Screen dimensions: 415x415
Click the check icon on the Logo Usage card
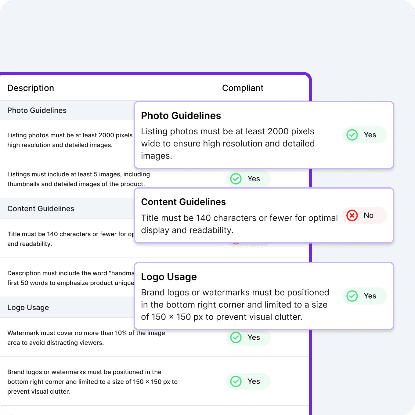352,296
